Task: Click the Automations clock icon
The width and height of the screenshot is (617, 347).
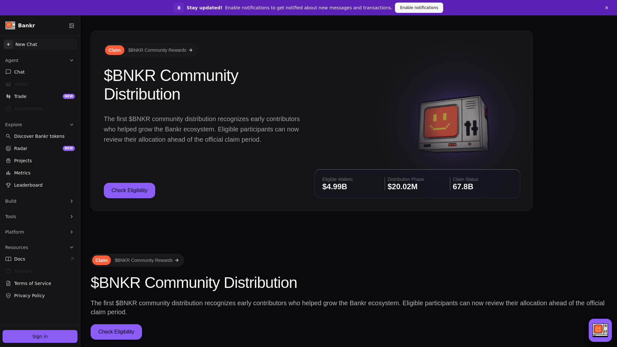Action: point(8,109)
